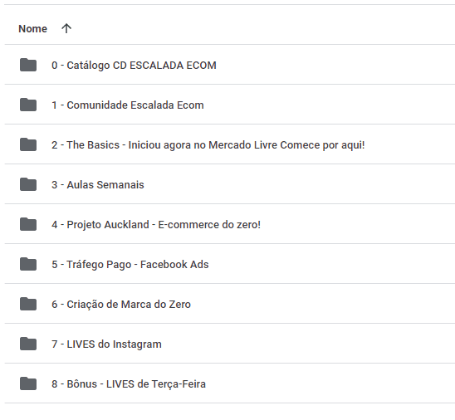Click folder icon of 5 - Tráfego Pago

point(28,264)
